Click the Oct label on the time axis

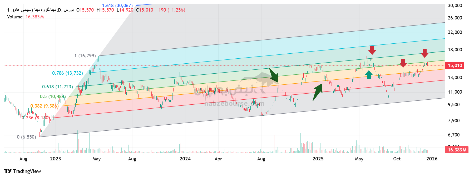coord(397,159)
